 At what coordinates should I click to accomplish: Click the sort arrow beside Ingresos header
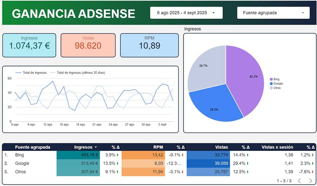pos(96,147)
